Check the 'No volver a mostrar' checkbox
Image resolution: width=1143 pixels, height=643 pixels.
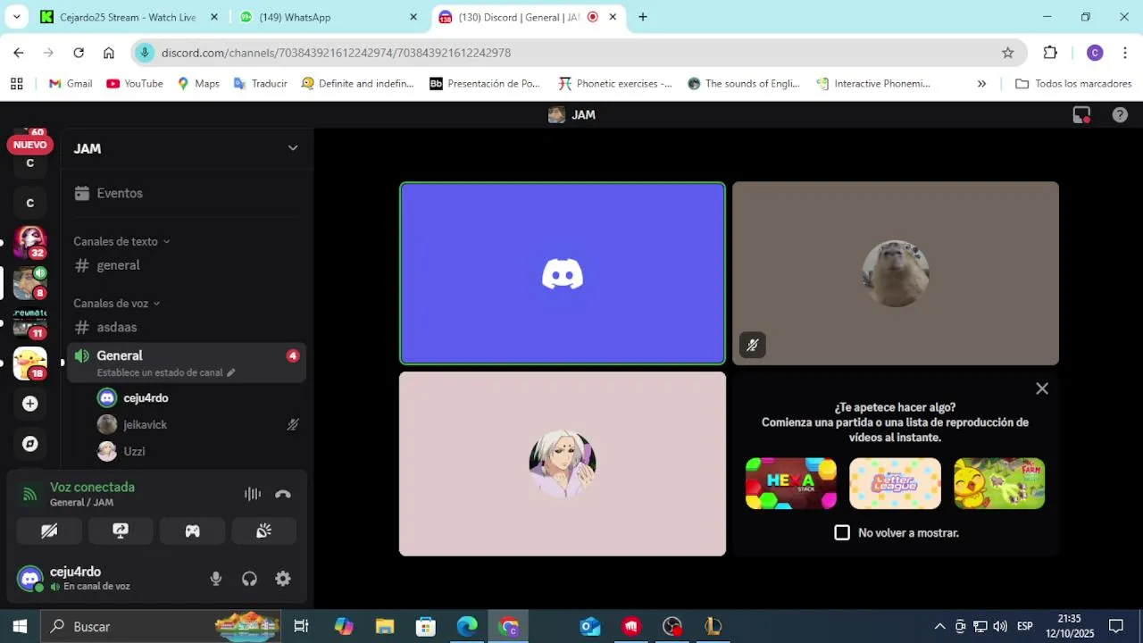[x=842, y=532]
